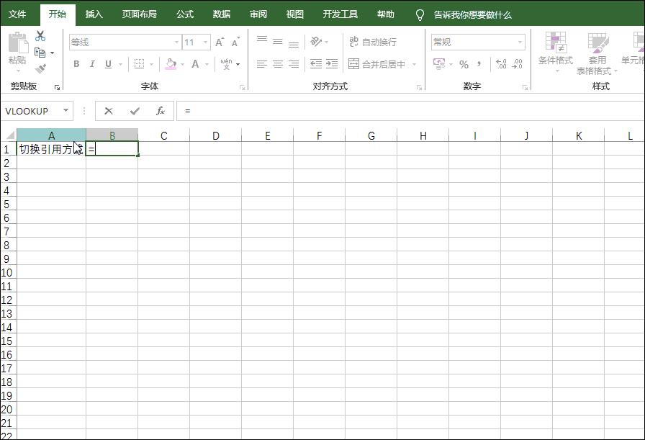Toggle bold formatting on selection

click(76, 63)
